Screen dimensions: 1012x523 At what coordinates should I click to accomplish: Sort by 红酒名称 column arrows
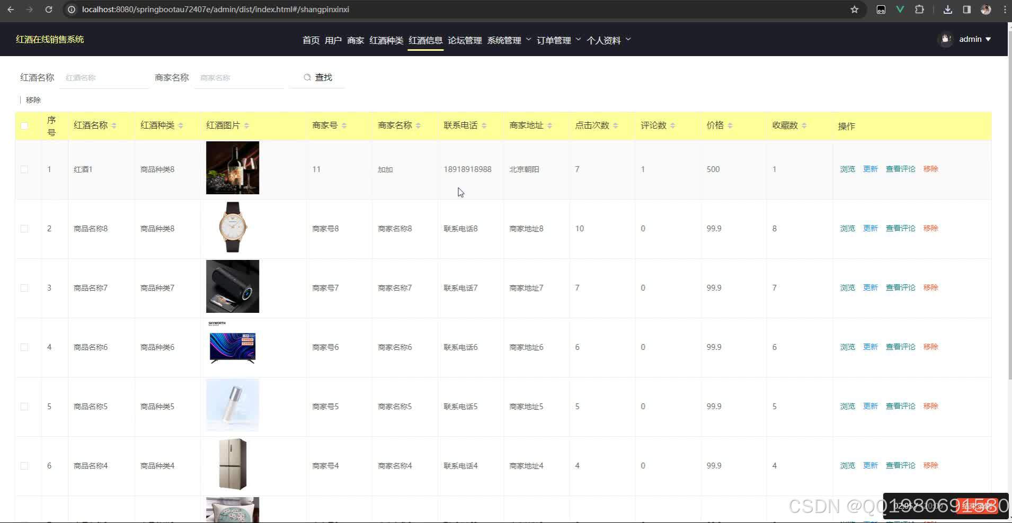[114, 125]
